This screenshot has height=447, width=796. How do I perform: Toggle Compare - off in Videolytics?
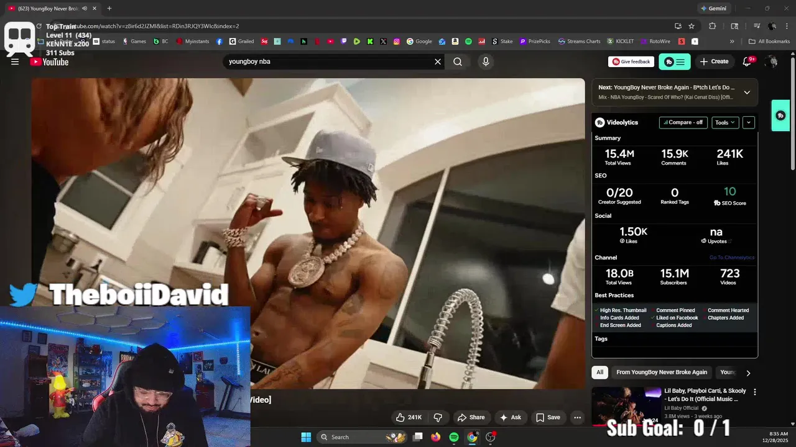tap(683, 122)
